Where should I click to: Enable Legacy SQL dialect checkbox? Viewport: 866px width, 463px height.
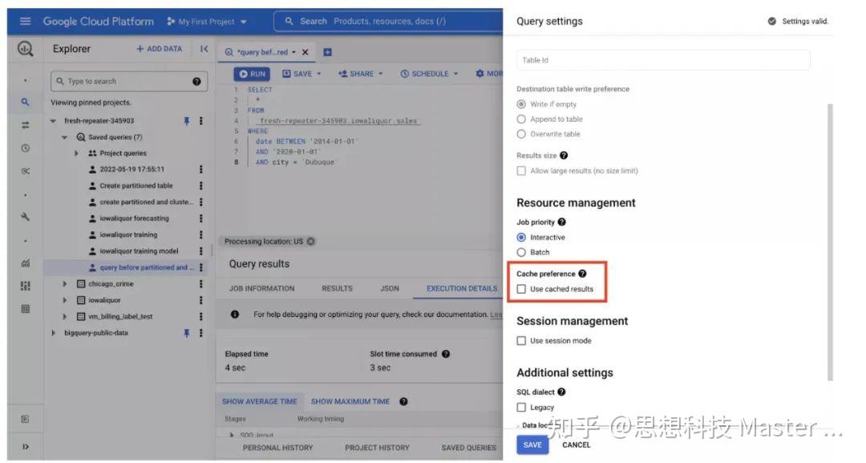(x=521, y=407)
